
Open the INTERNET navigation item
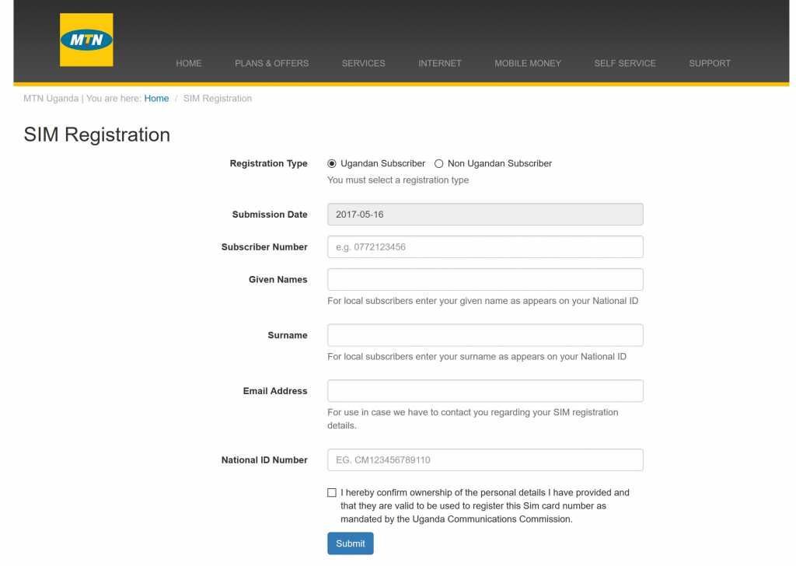click(440, 63)
